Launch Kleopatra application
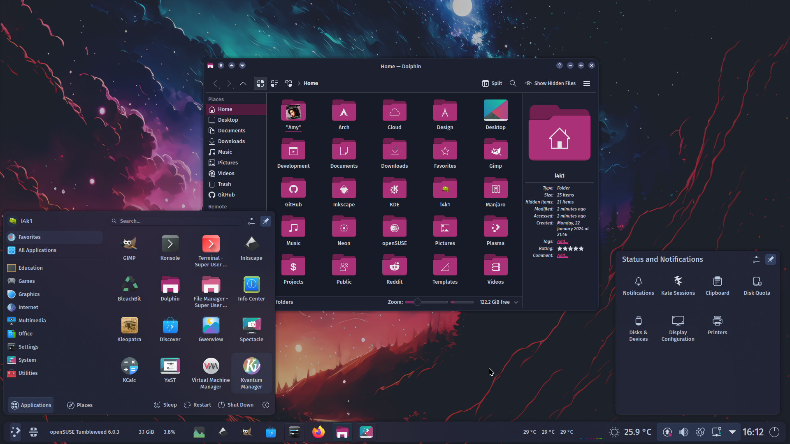Screen dimensions: 790x444 [x=129, y=325]
